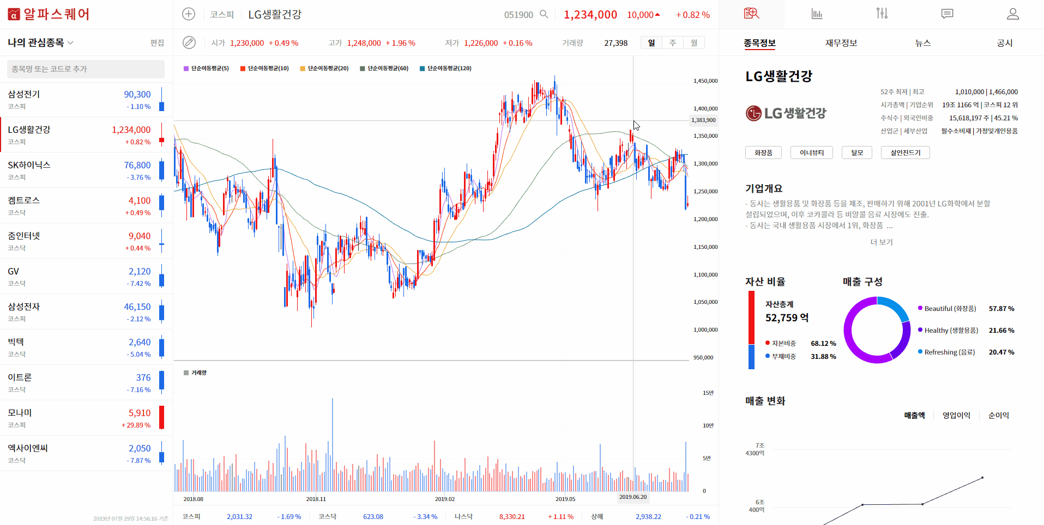The width and height of the screenshot is (1044, 525).
Task: Select 영업이익 in sales change chart
Action: [x=956, y=416]
